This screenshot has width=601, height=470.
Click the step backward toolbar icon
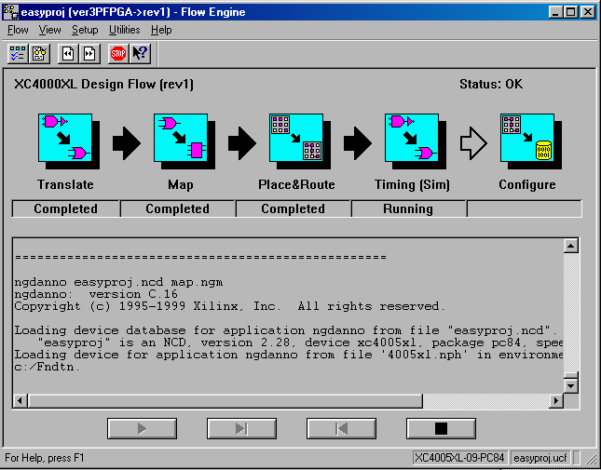pos(68,54)
